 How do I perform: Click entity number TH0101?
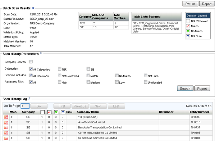[196, 138]
